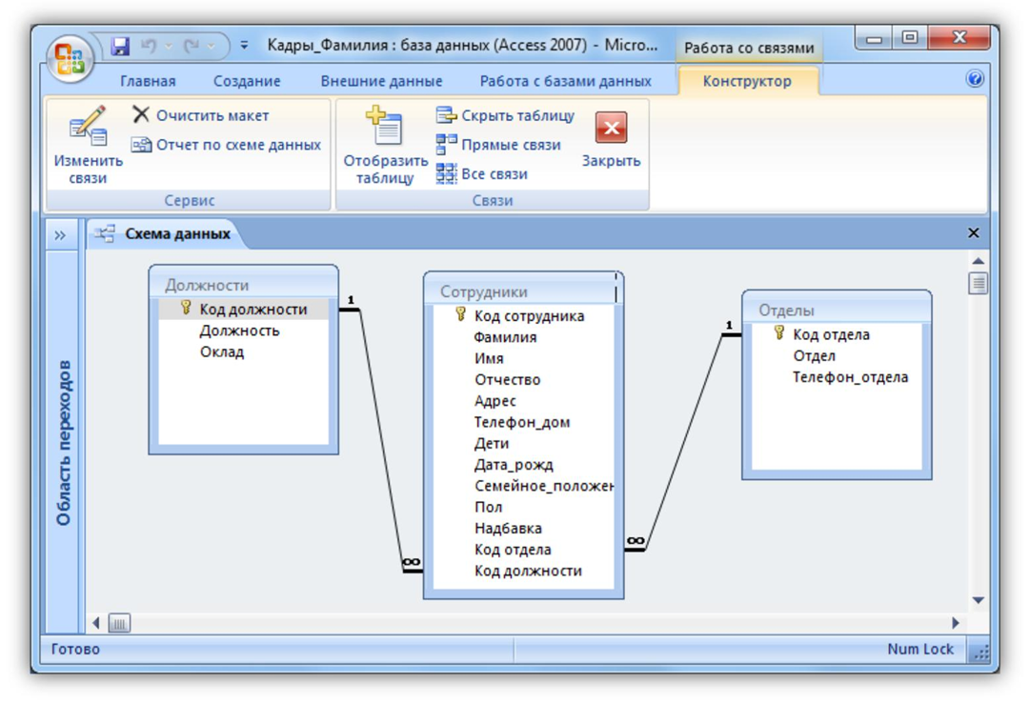This screenshot has height=703, width=1030.
Task: Select Отделы table title bar
Action: pos(837,311)
